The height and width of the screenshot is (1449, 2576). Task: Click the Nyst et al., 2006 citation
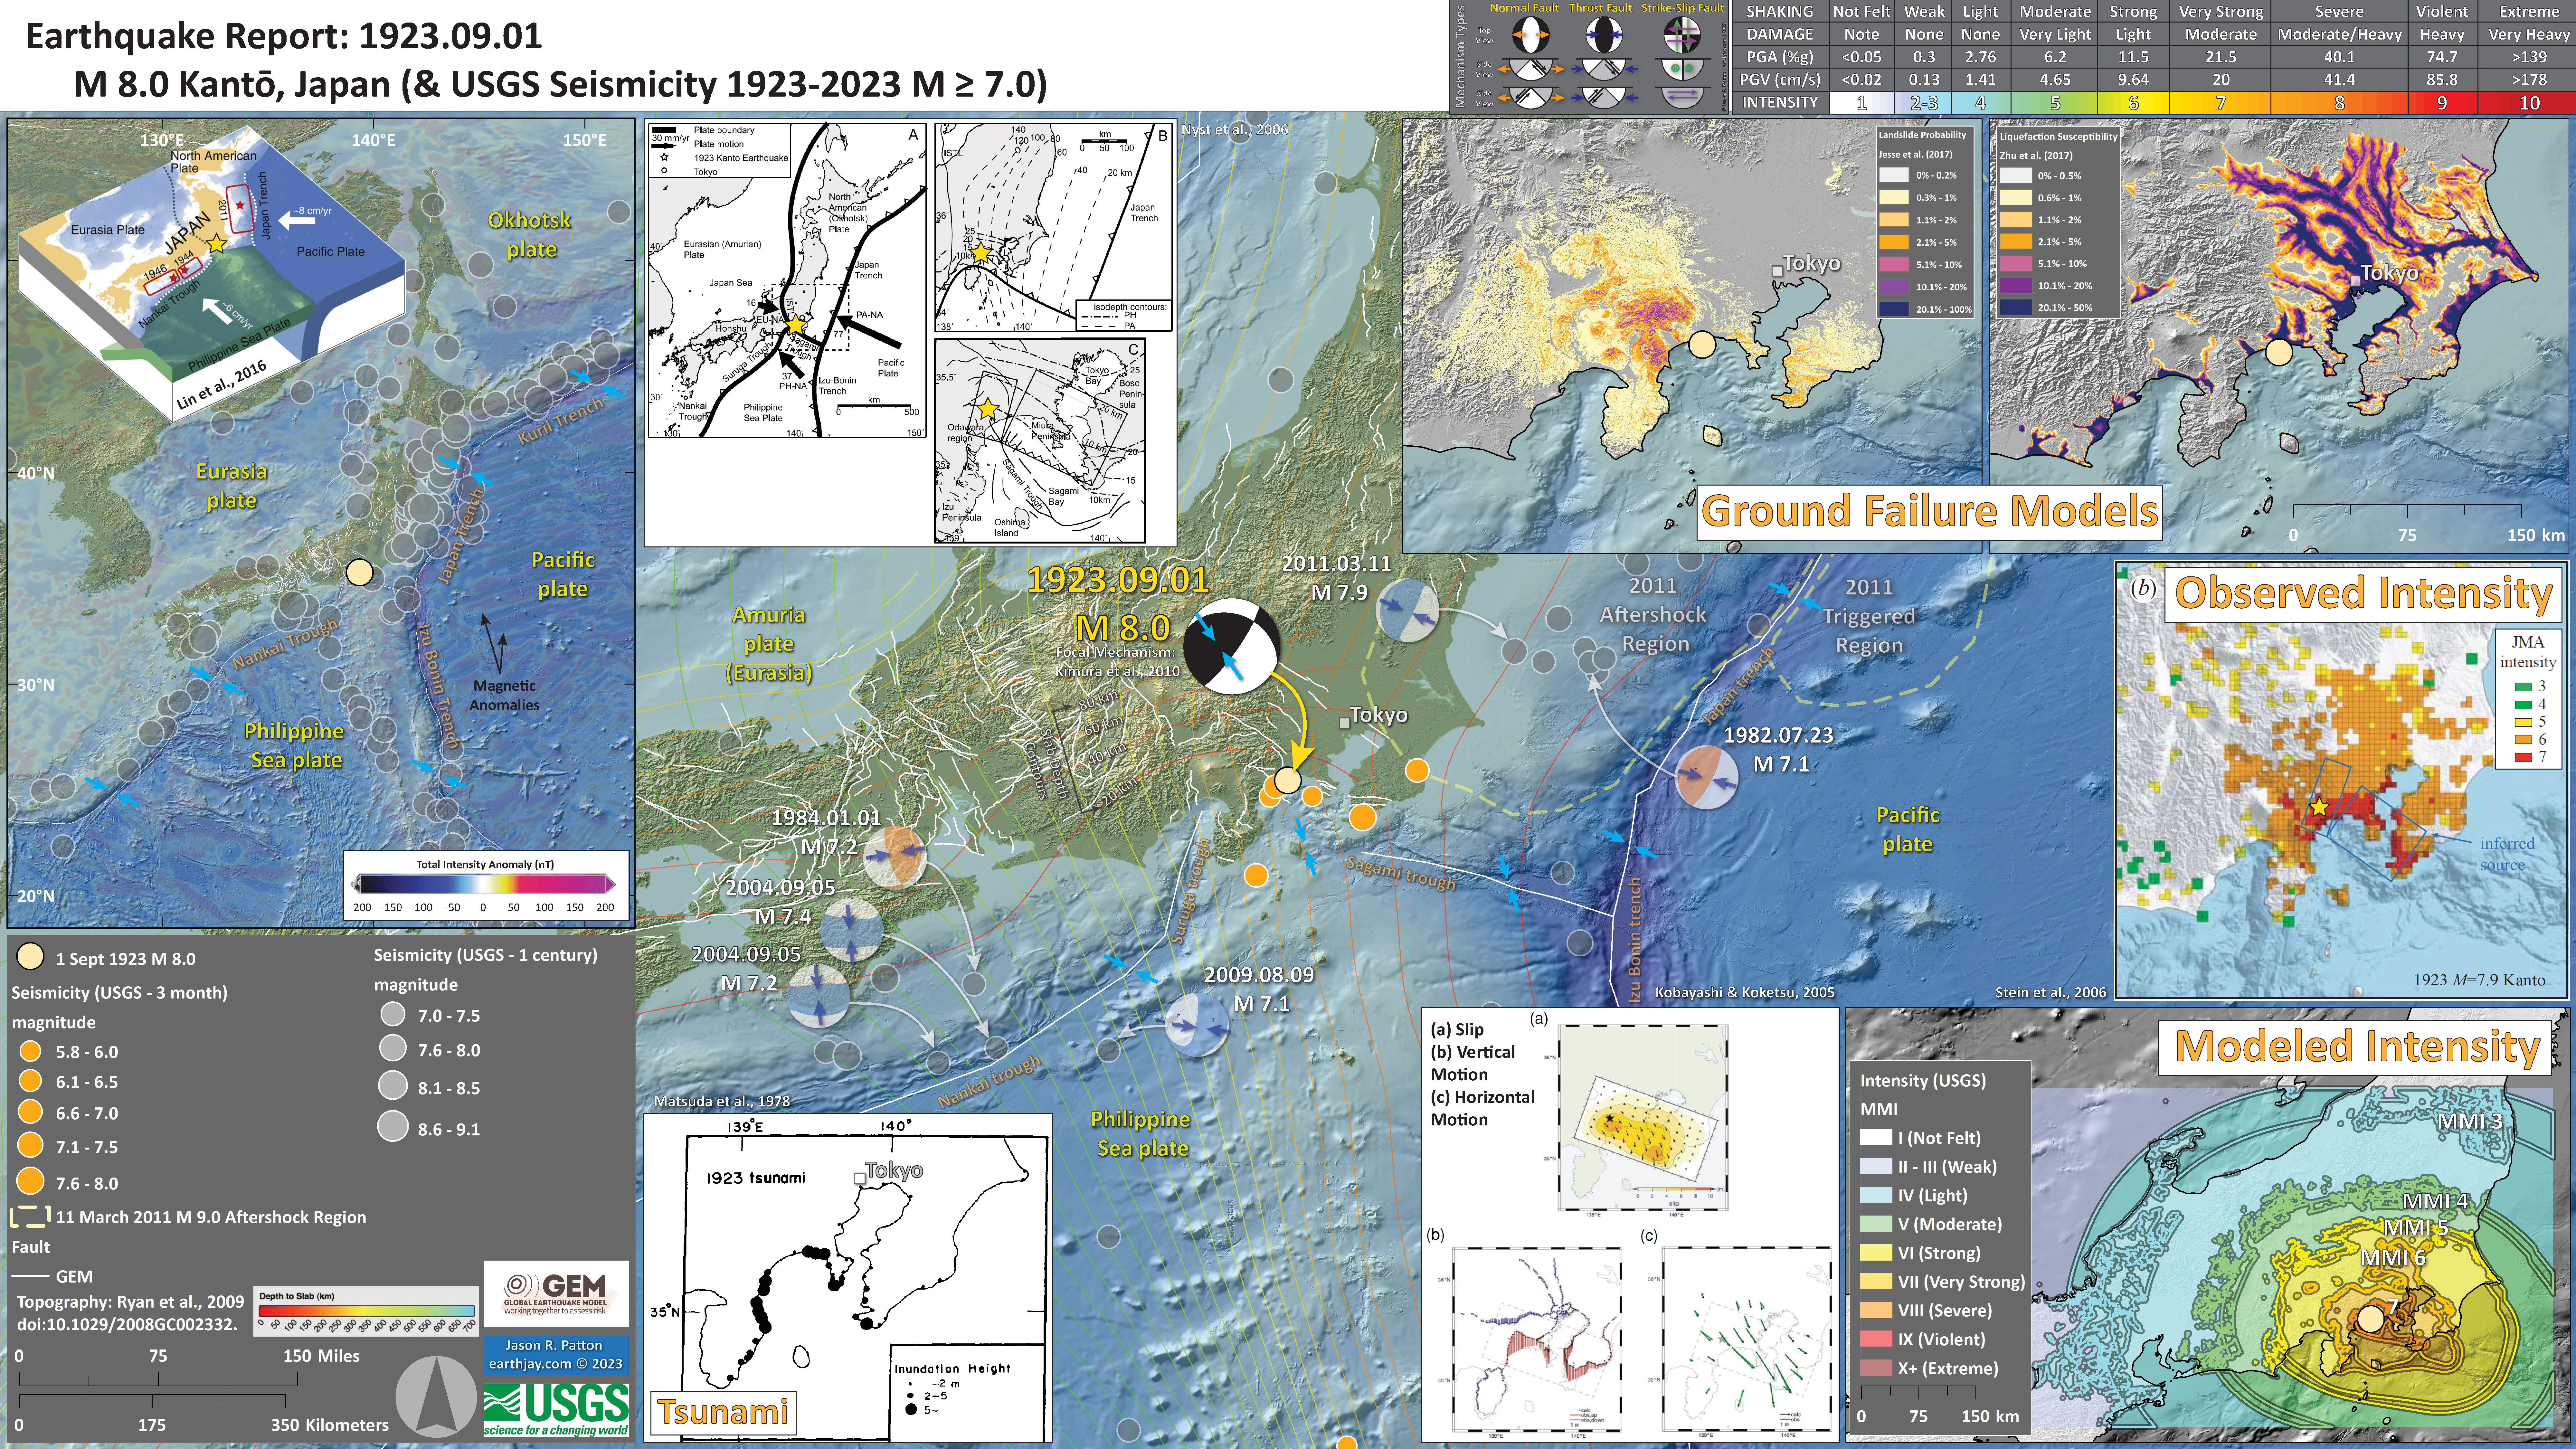point(1235,130)
